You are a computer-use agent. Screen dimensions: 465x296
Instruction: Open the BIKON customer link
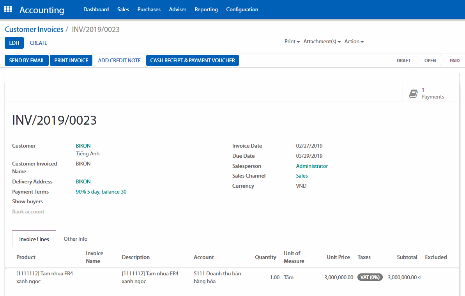[x=83, y=146]
